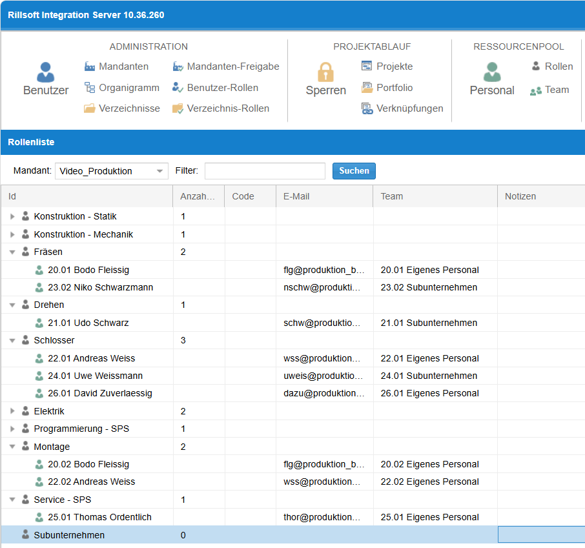The image size is (585, 548).
Task: Select row 20.02 Bodo Fleissig
Action: click(293, 464)
